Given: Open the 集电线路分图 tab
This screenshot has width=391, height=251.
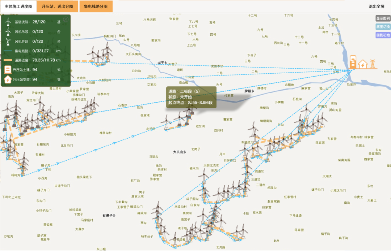Looking at the screenshot, I should pyautogui.click(x=96, y=7).
